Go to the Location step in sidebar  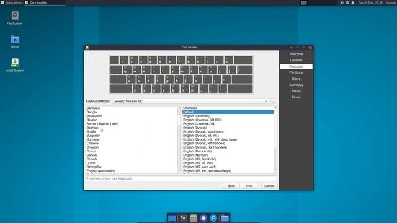click(x=296, y=60)
